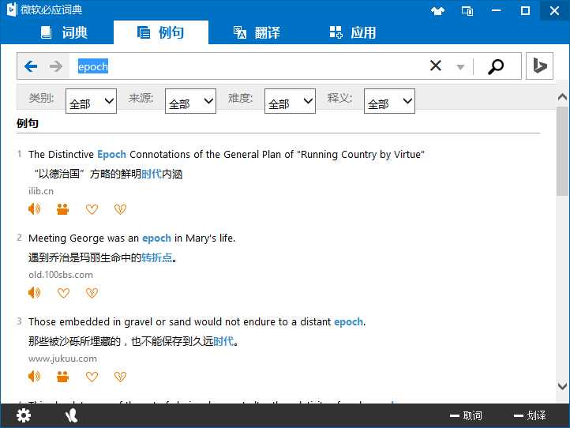
Task: Like the Meeting George sentence
Action: click(63, 293)
